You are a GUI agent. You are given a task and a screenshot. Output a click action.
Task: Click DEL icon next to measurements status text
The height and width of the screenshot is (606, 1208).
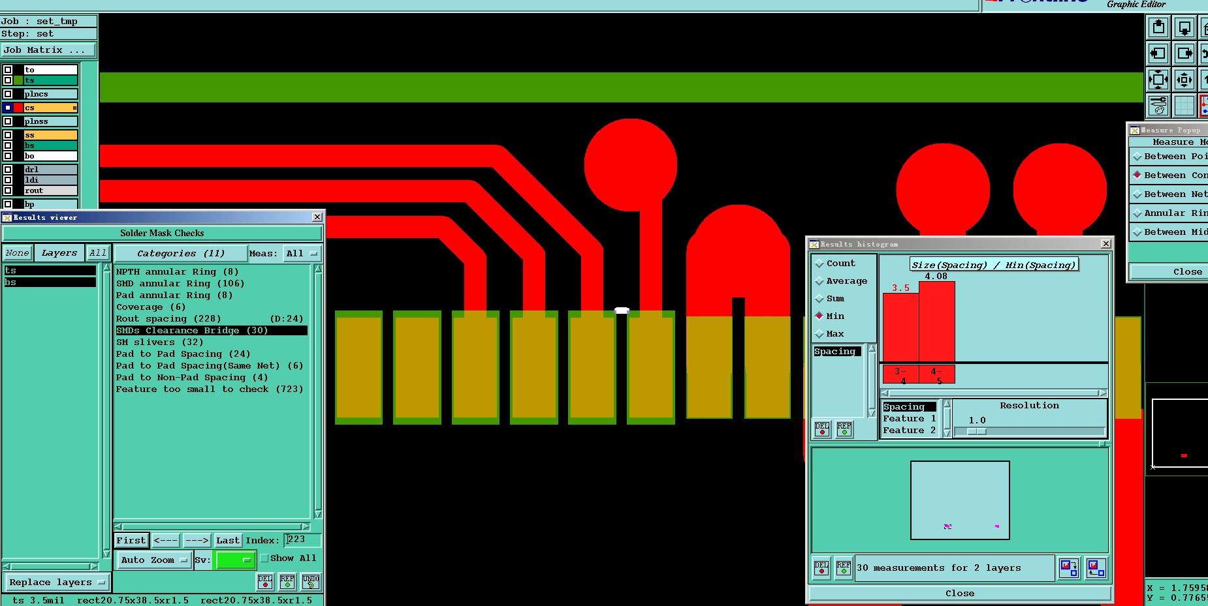click(x=821, y=568)
